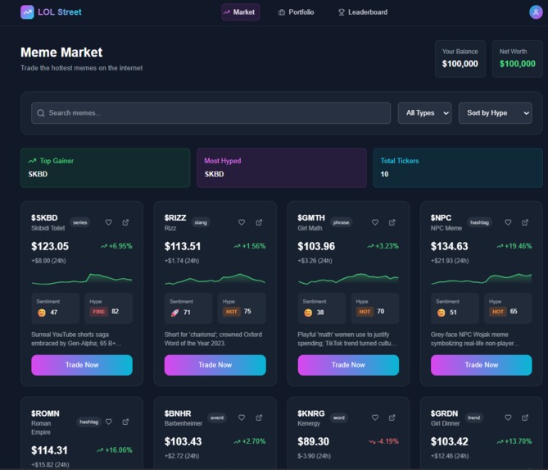Viewport: 548px width, 470px height.
Task: Click the Total Tickers card
Action: tap(458, 167)
